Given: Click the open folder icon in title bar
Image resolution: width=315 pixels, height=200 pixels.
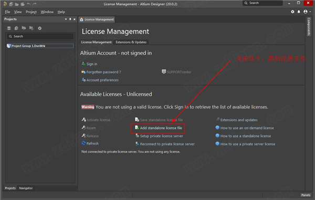Looking at the screenshot, I should (x=17, y=4).
